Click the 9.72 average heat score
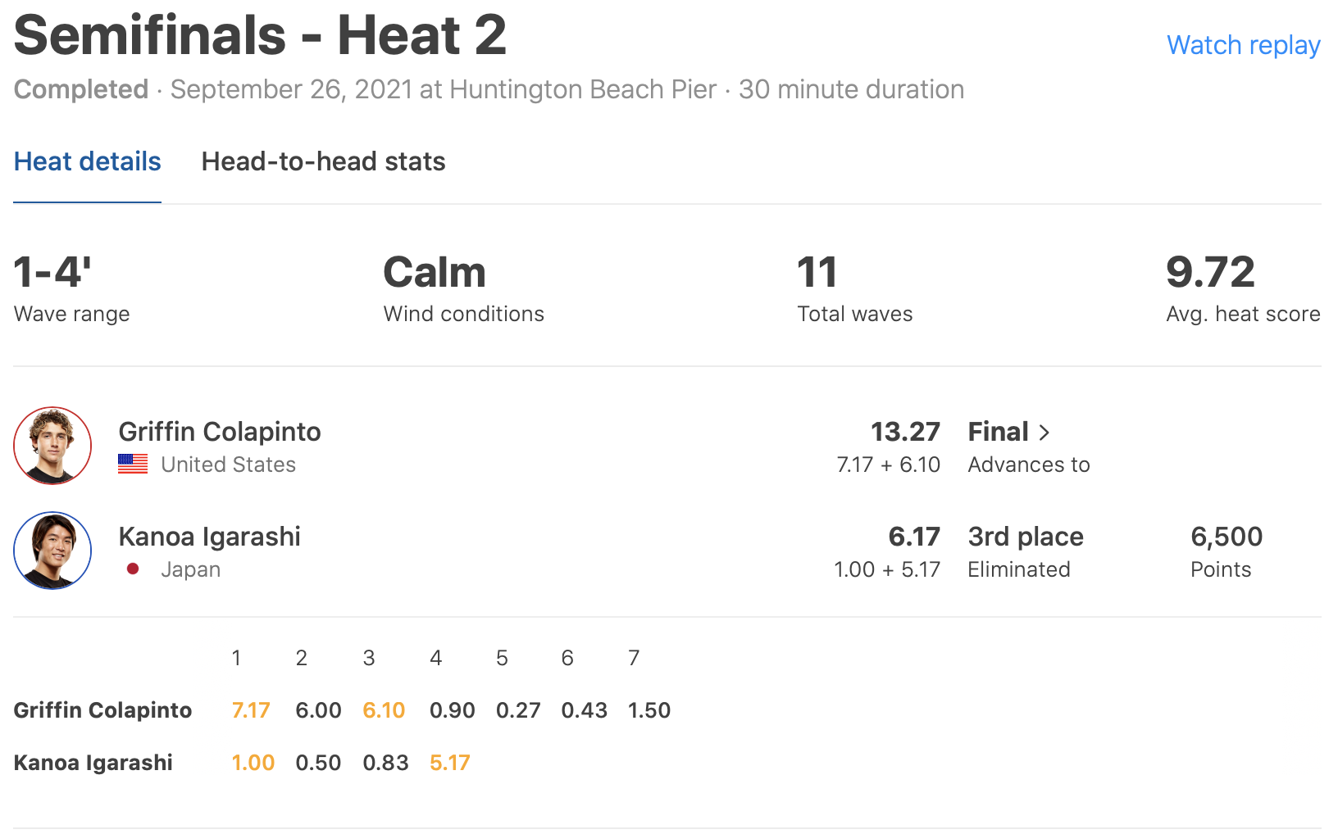The image size is (1338, 834). 1210,273
